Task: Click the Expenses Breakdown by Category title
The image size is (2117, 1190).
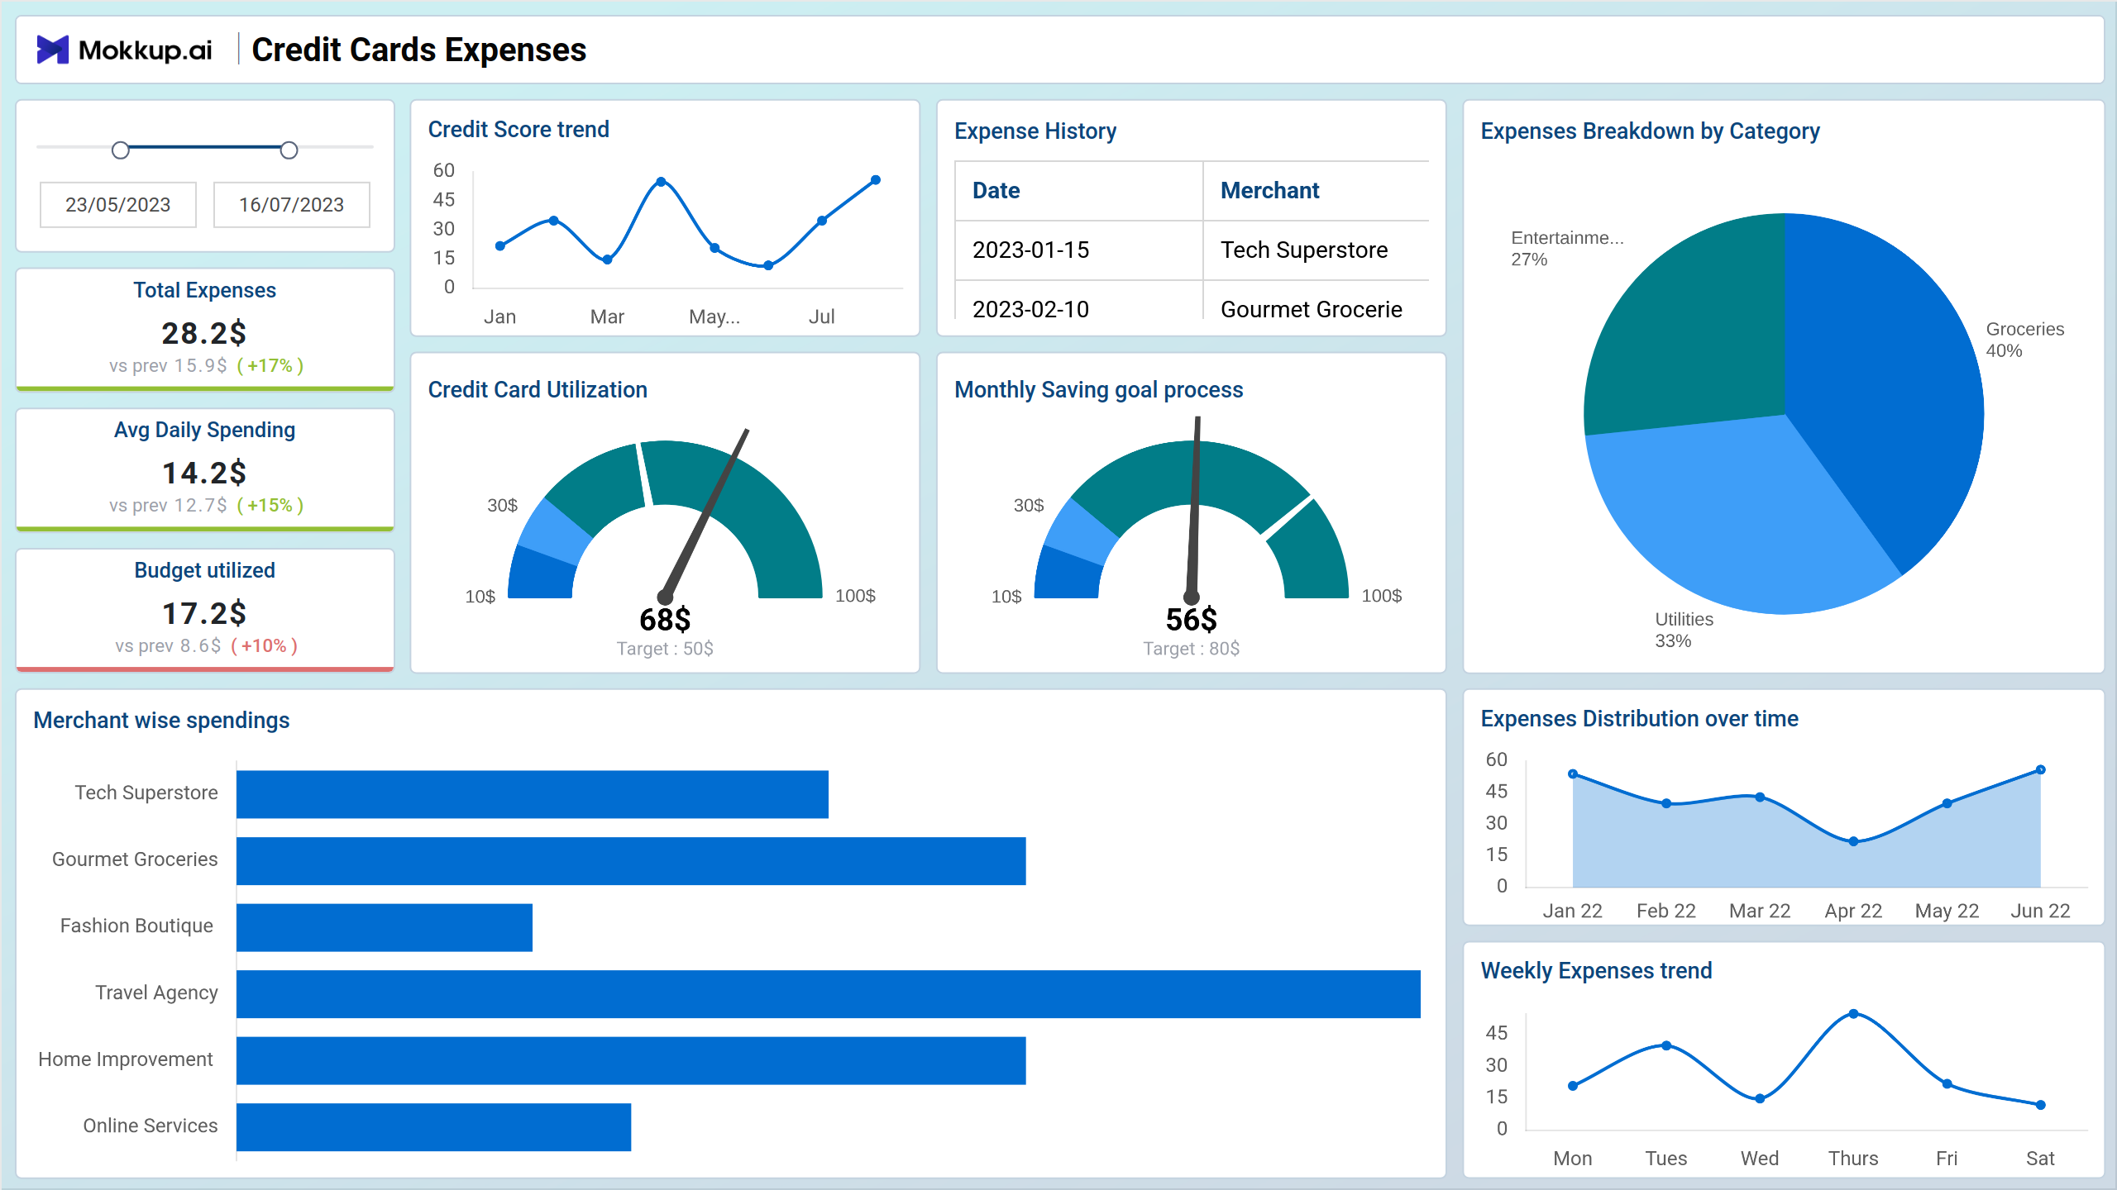Action: tap(1650, 131)
